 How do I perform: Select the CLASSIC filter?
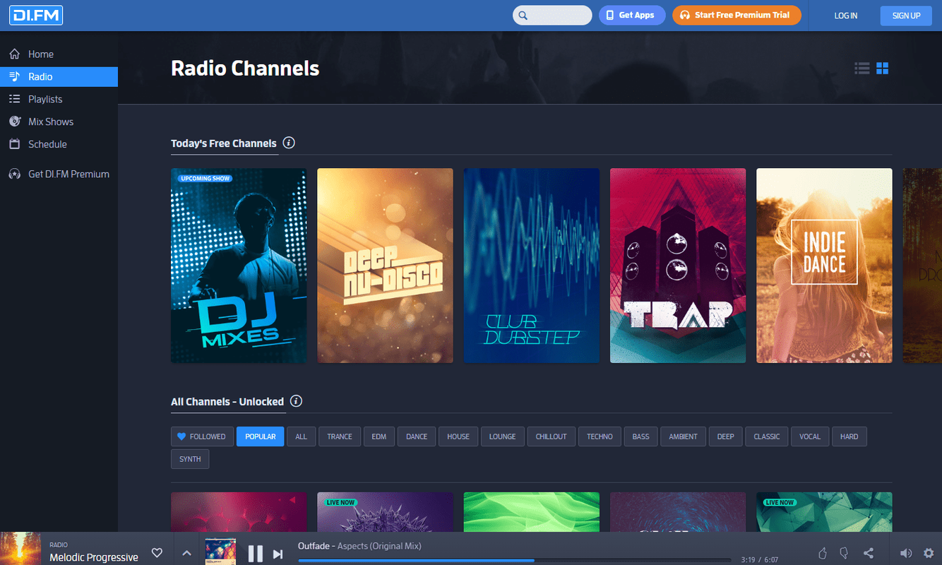pos(767,436)
